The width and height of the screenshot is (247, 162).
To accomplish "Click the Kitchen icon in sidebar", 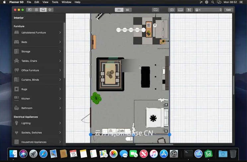I will tap(17, 98).
